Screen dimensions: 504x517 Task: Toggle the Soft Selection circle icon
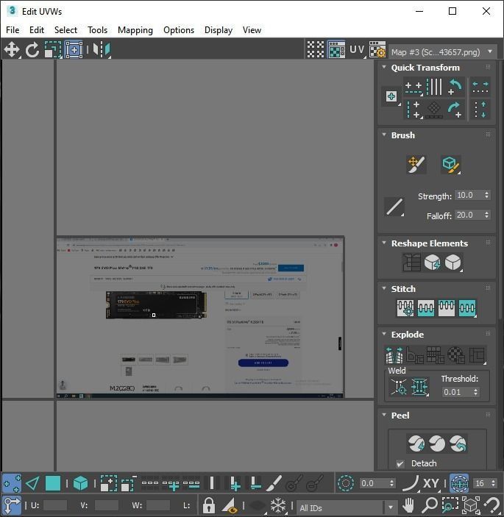[x=346, y=483]
